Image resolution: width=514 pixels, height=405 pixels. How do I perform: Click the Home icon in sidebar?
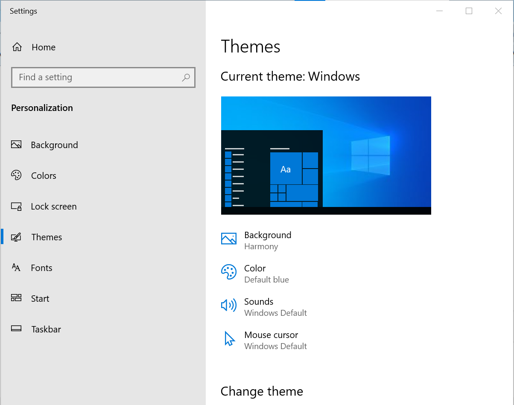click(x=17, y=47)
